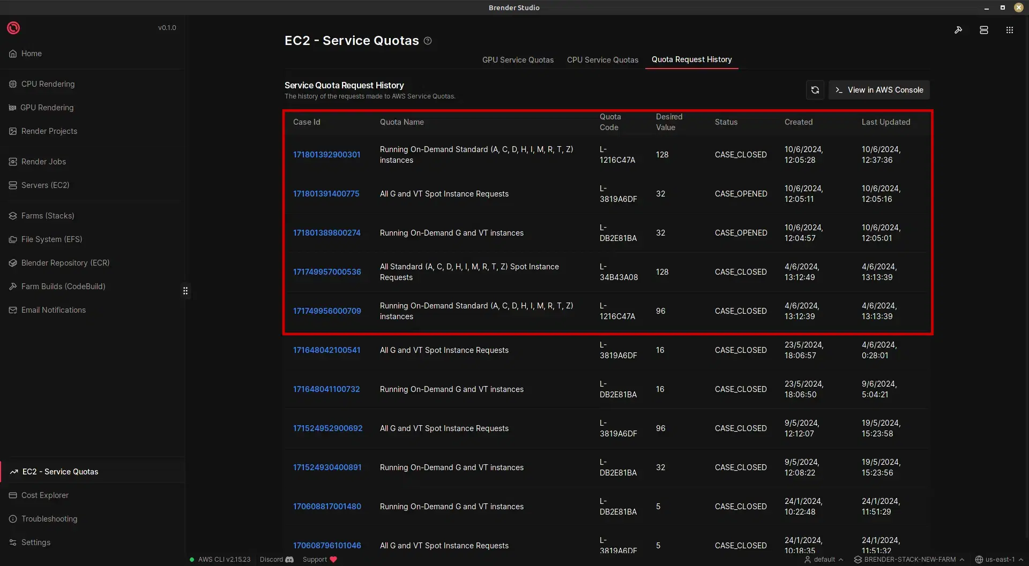Click the hammer build icon in header
The height and width of the screenshot is (566, 1029).
[958, 30]
